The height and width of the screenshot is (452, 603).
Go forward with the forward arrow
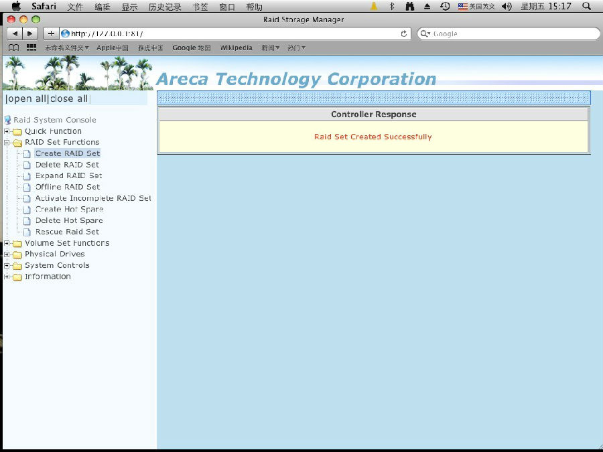click(x=30, y=33)
